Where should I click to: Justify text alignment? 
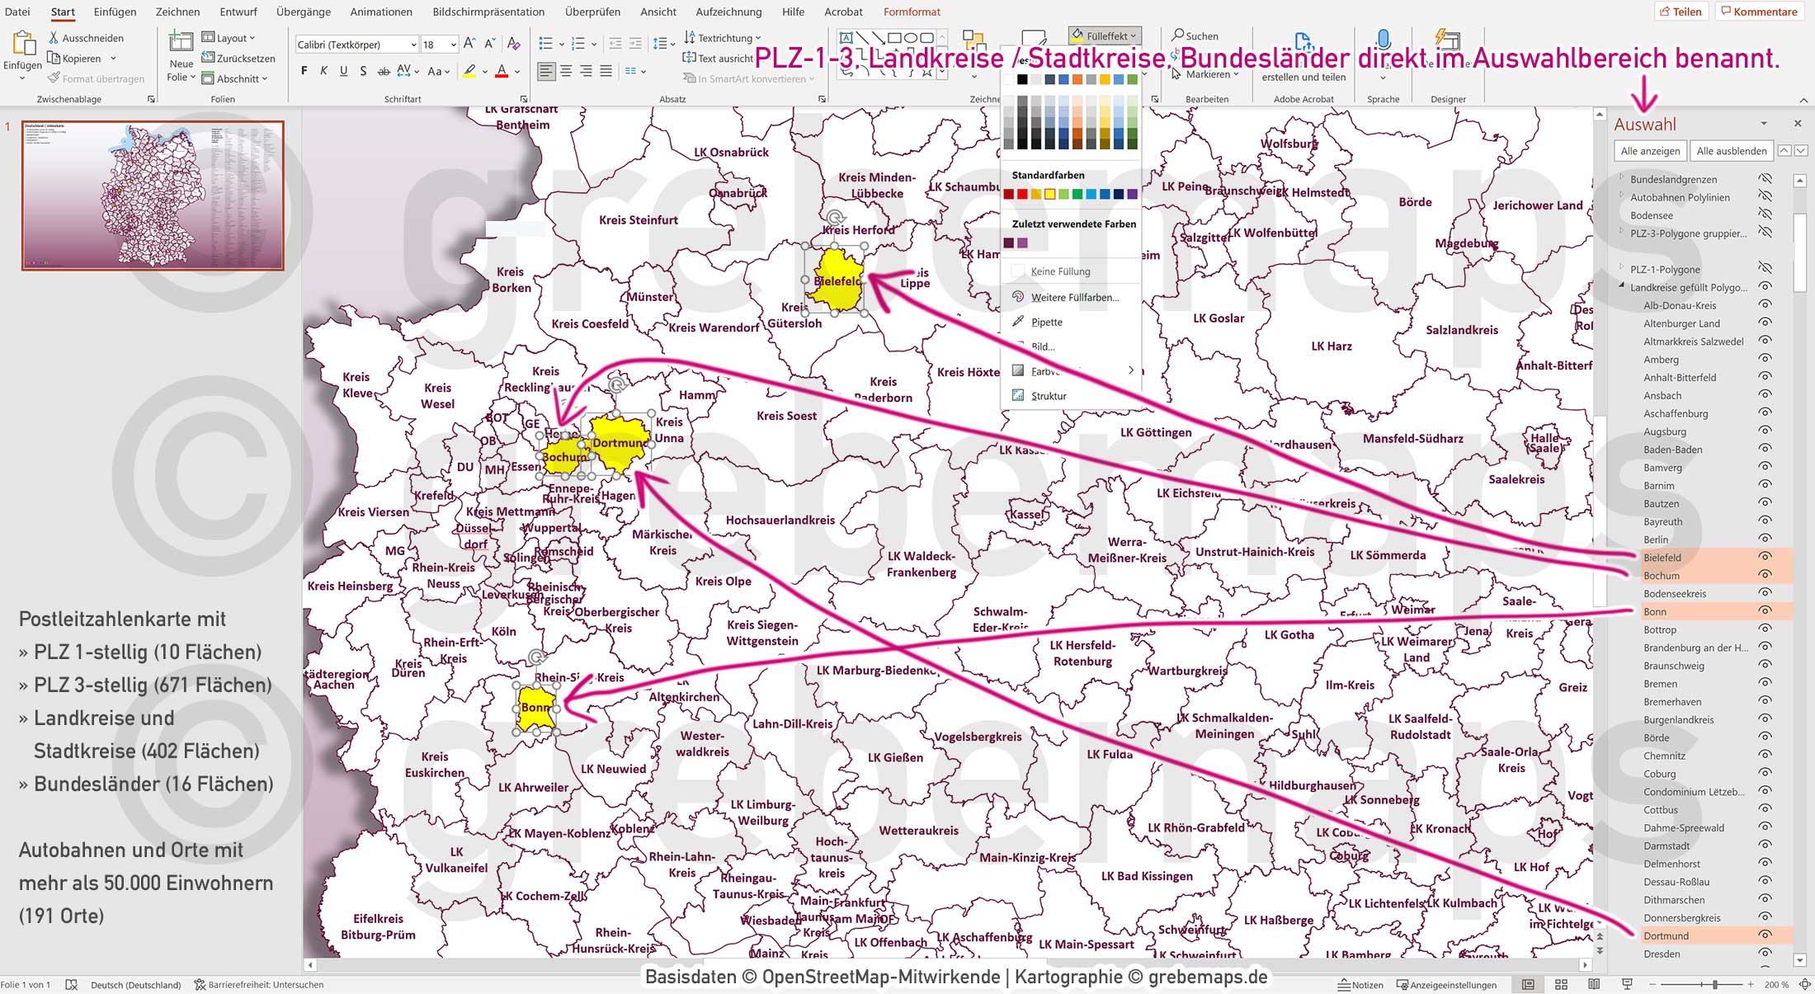(x=606, y=71)
